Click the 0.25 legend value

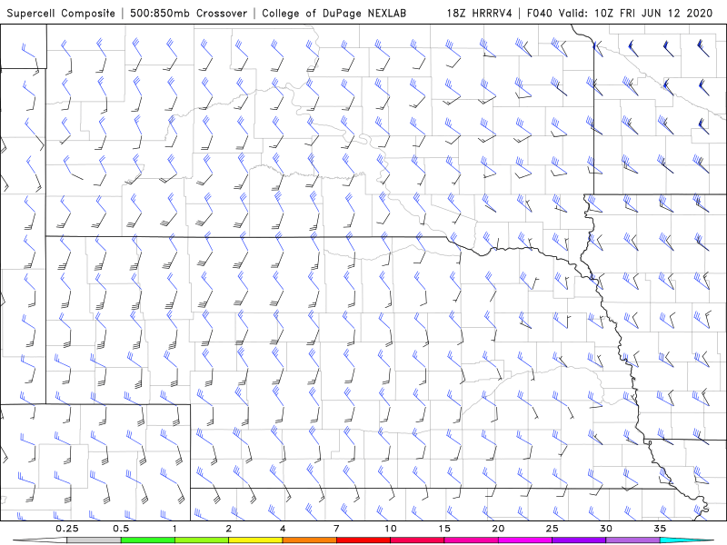click(66, 529)
